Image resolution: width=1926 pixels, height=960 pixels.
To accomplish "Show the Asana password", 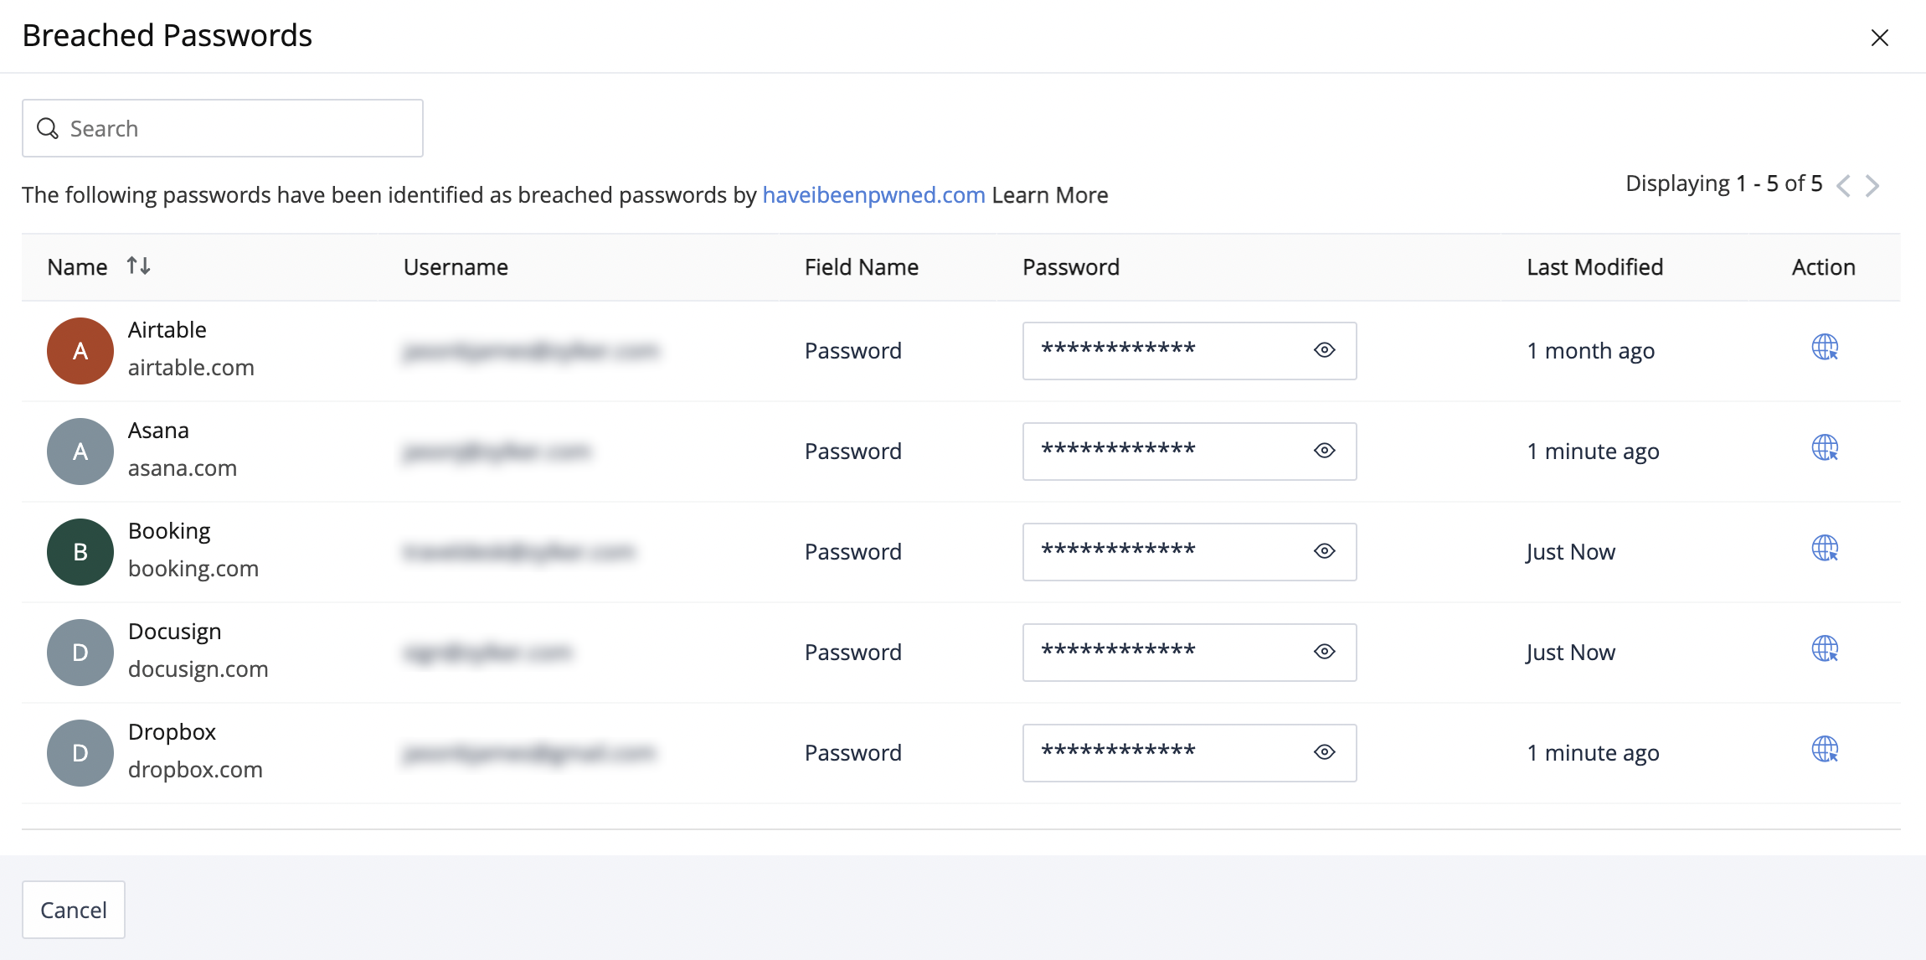I will click(x=1324, y=451).
